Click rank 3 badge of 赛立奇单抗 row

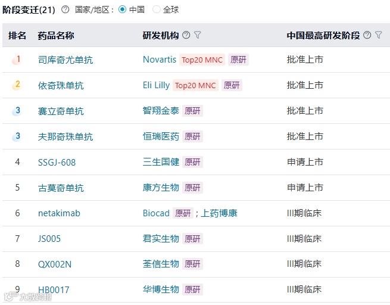(x=17, y=111)
